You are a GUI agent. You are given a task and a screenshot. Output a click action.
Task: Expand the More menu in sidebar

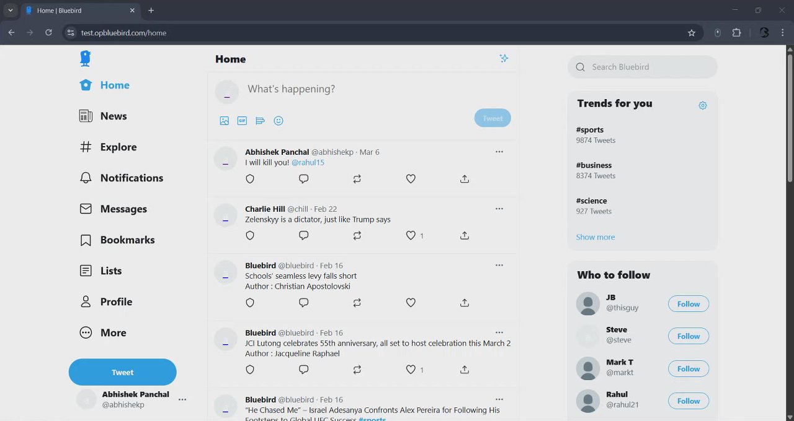point(102,333)
